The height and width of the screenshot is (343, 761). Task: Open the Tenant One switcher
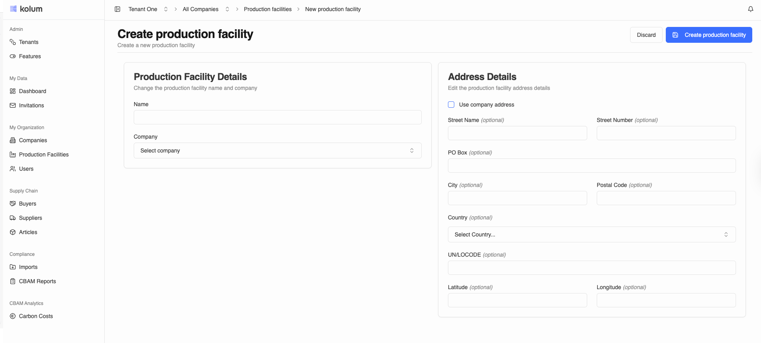point(148,9)
